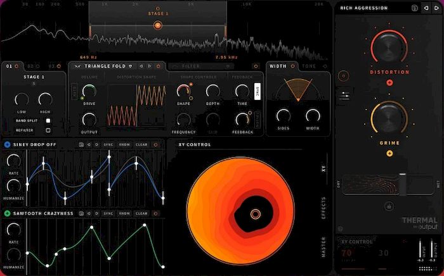The image size is (444, 276).
Task: Open the Siney Drop Off LFO preset menu
Action: pos(34,144)
